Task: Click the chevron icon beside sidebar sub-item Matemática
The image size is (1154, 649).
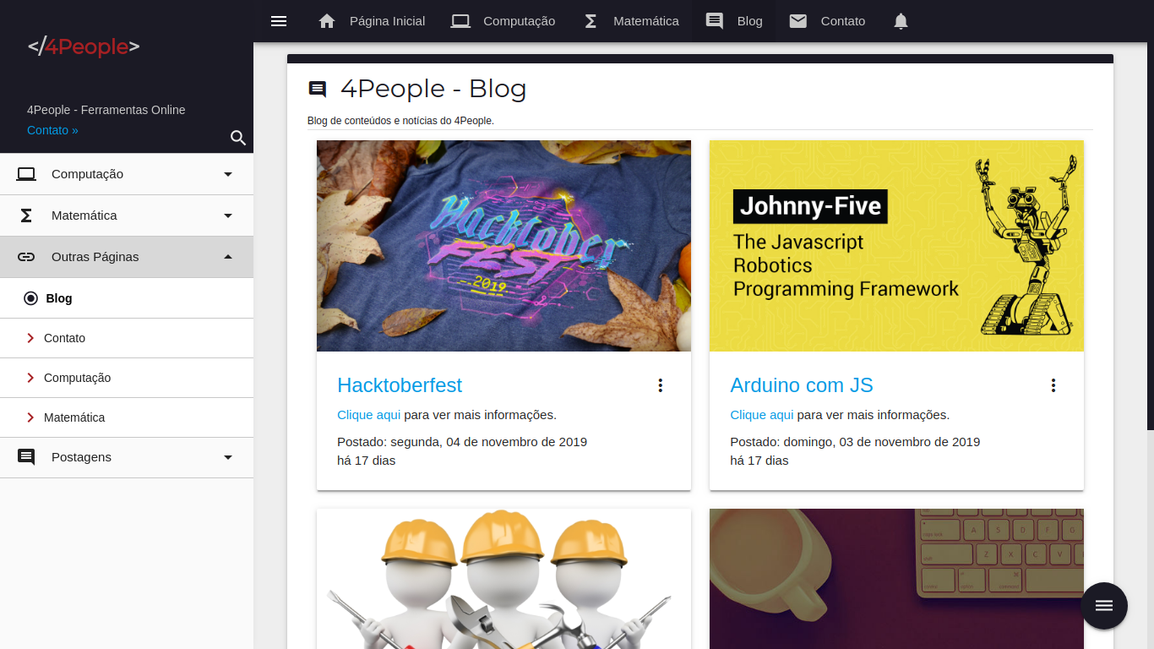Action: pyautogui.click(x=30, y=417)
